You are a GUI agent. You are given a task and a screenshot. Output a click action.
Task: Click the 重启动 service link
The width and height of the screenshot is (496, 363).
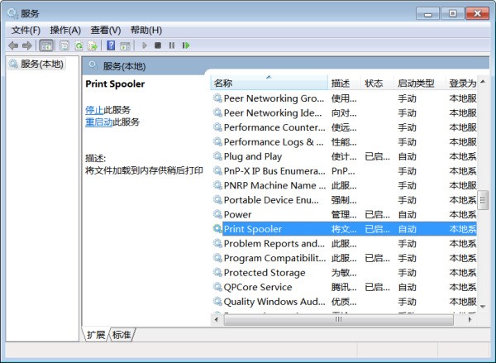[x=98, y=122]
